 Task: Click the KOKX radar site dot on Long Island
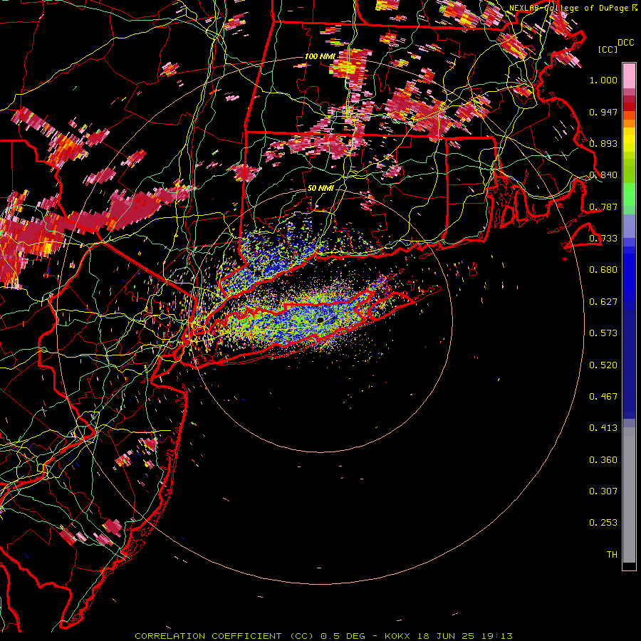pyautogui.click(x=320, y=320)
